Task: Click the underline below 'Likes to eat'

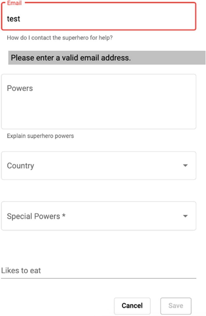Action: point(98,278)
